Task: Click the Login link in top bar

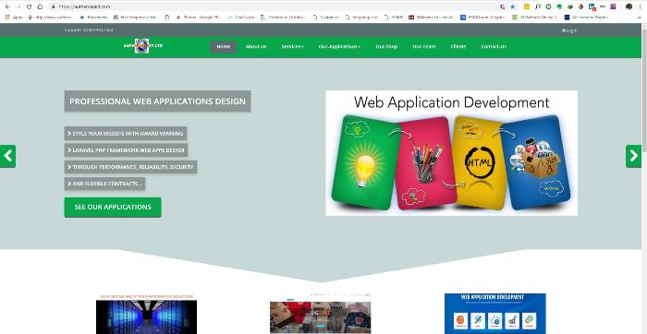Action: tap(569, 30)
